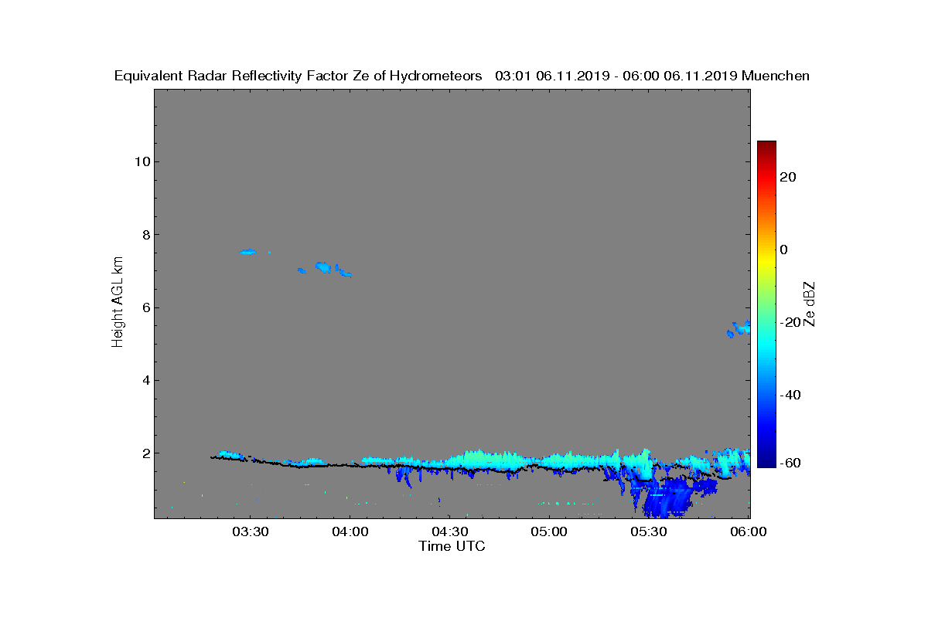The height and width of the screenshot is (618, 928).
Task: Click the 05:30 time tick label
Action: (650, 532)
